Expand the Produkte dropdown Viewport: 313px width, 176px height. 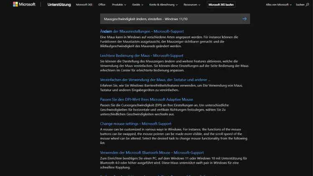[x=119, y=5]
